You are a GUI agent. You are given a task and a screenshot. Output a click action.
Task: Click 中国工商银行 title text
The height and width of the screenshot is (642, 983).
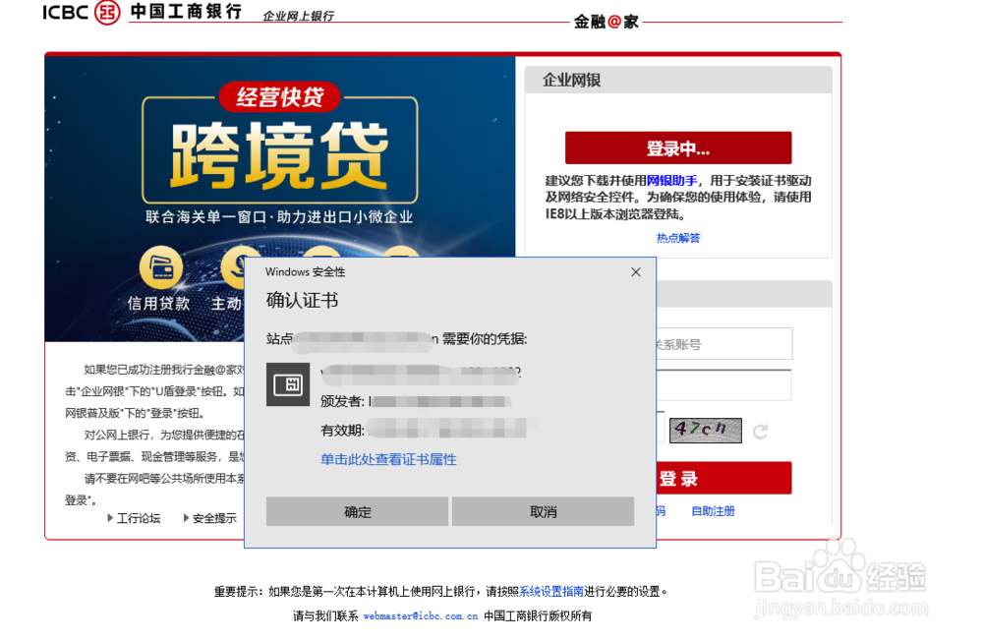click(x=186, y=11)
